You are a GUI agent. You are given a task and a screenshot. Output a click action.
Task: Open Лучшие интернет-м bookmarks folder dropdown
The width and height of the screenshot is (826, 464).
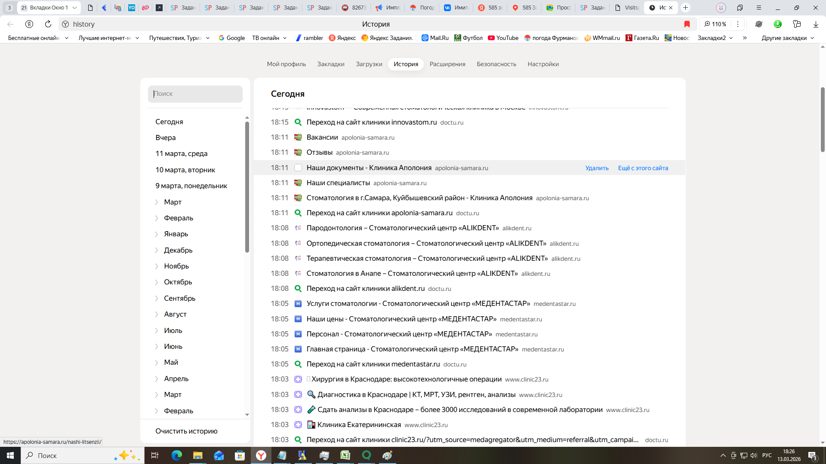[109, 38]
